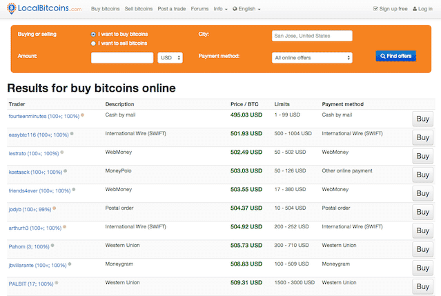Open trader jodyb profile
The width and height of the screenshot is (441, 296).
pyautogui.click(x=30, y=210)
